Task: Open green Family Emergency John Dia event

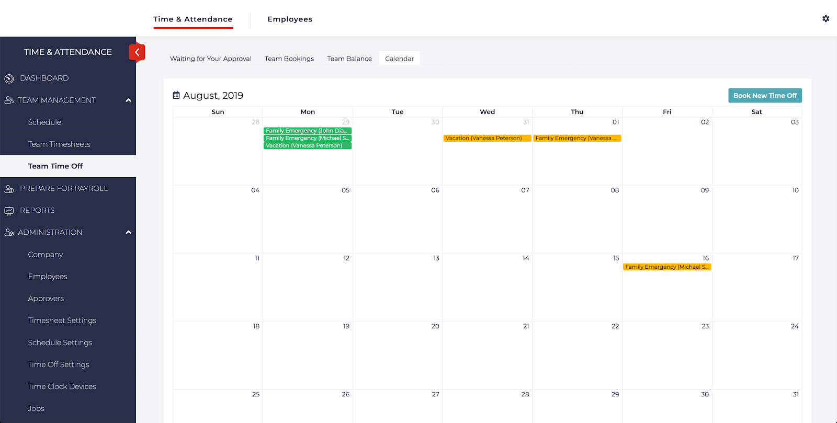Action: 307,131
